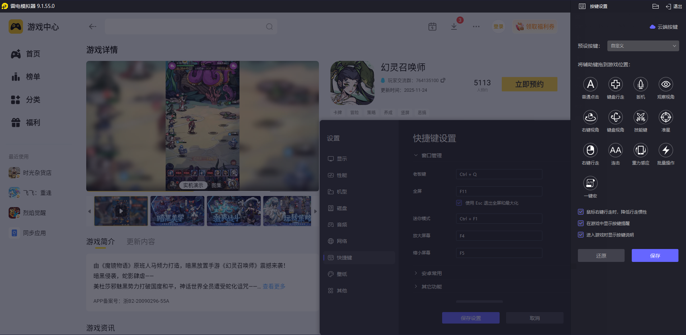Click the 立即预约 reservation button

tap(529, 84)
